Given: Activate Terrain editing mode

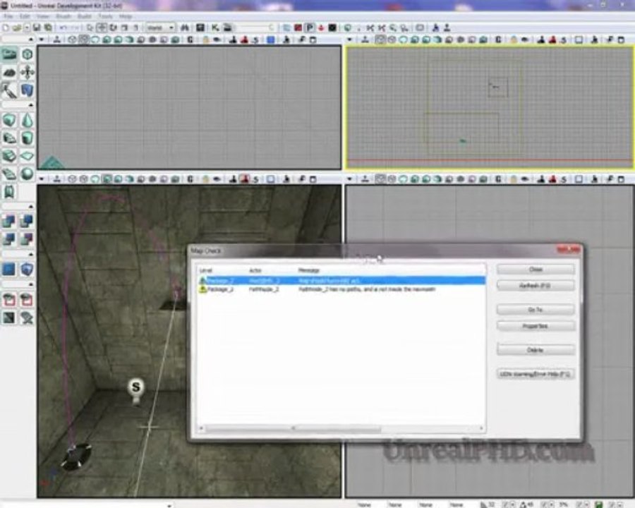Looking at the screenshot, I should coord(9,73).
